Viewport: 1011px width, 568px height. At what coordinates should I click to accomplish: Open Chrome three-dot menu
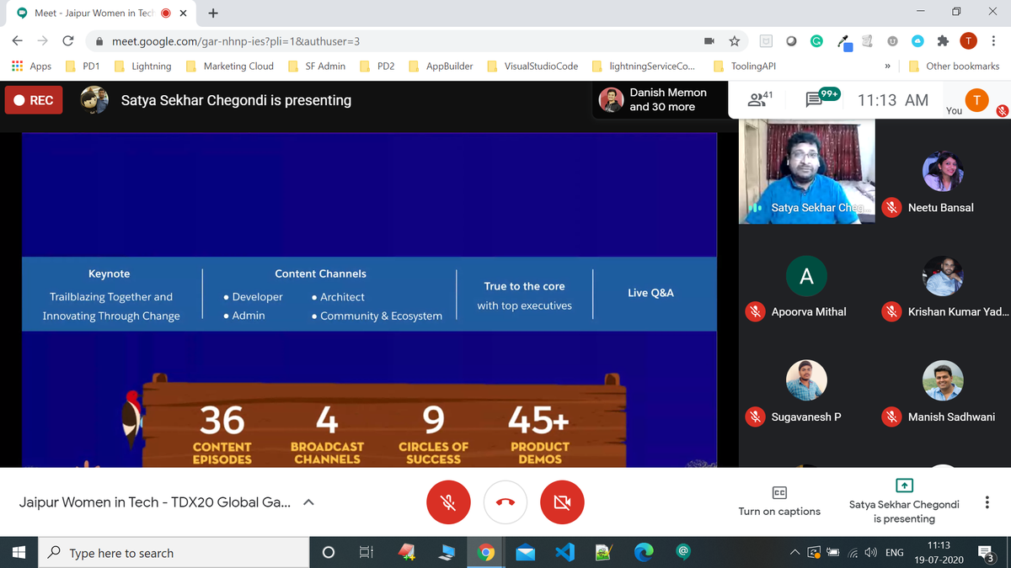coord(995,40)
